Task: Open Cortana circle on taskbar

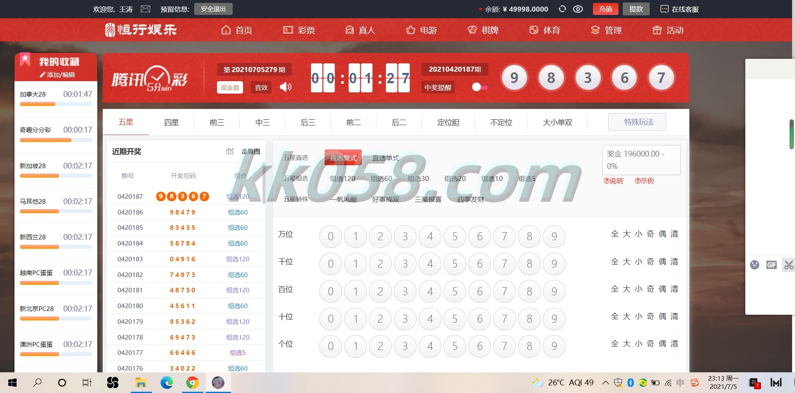Action: 62,383
